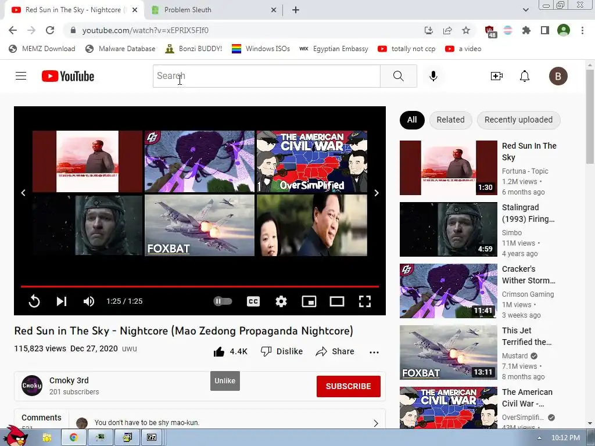Share the video
The image size is (595, 446).
click(335, 351)
